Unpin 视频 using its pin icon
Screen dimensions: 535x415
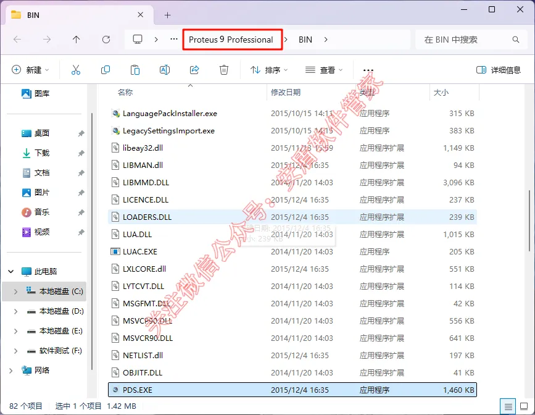coord(81,233)
